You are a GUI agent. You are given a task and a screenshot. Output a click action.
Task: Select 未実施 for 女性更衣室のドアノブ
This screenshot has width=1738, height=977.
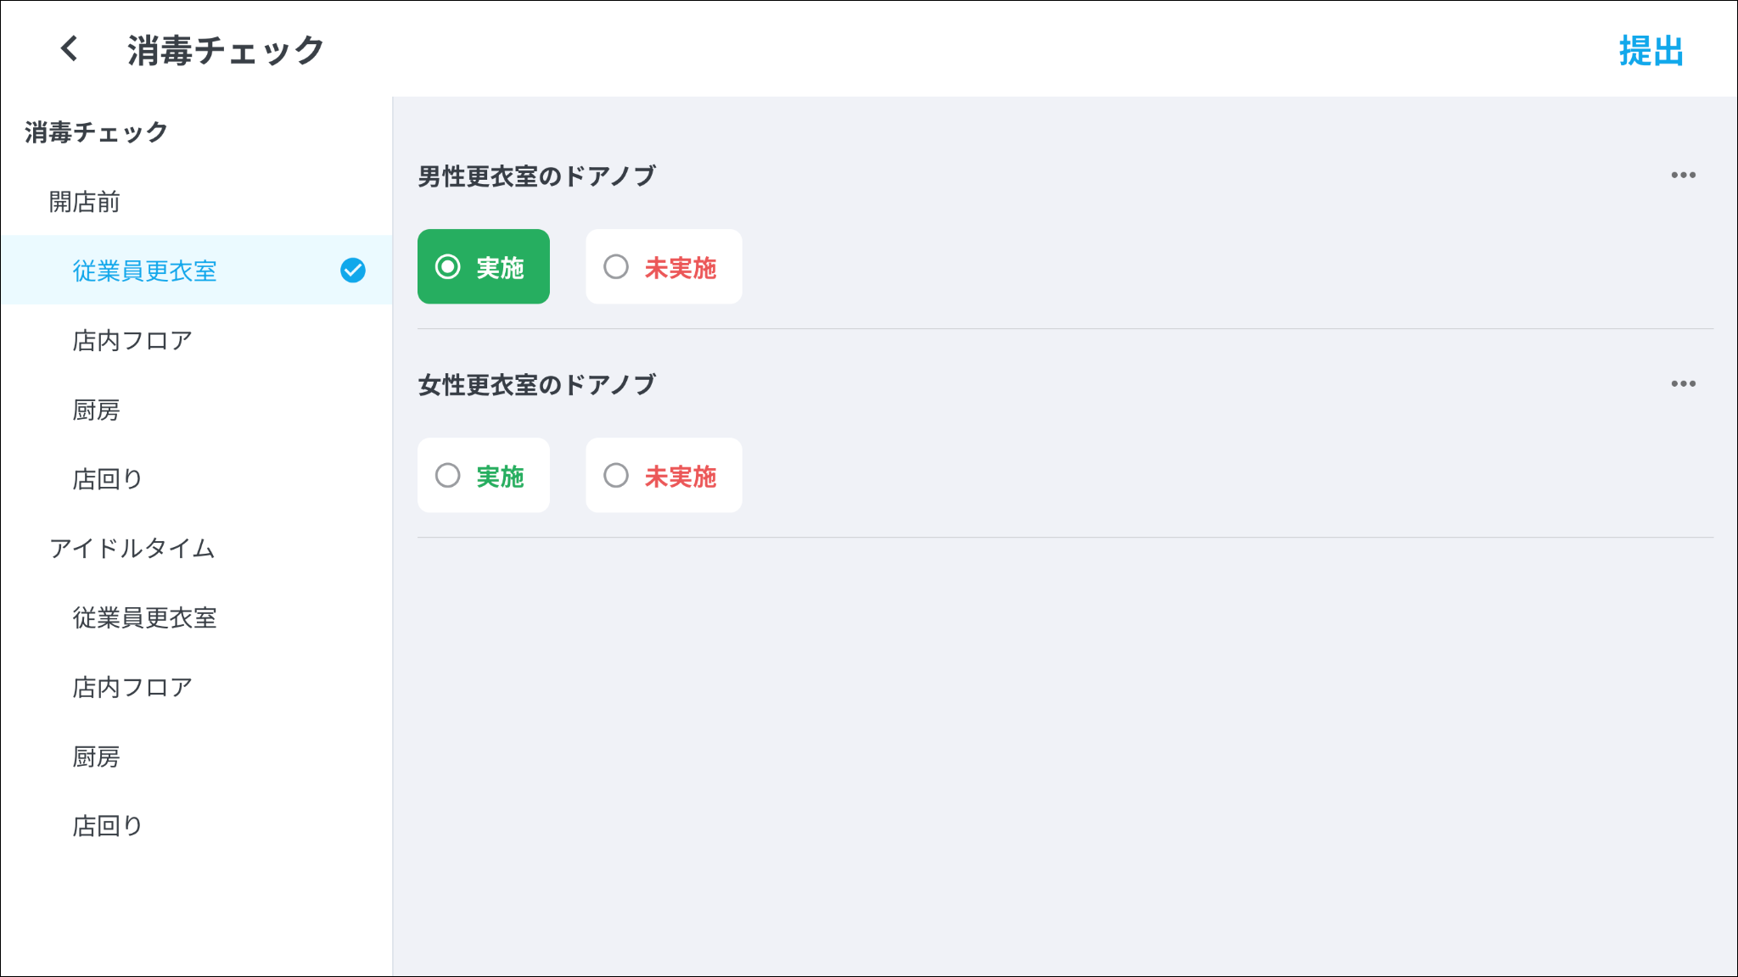[664, 476]
